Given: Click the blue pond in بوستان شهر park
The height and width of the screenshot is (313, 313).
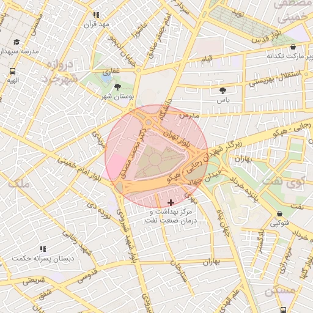Looking at the screenshot, I should pyautogui.click(x=106, y=78).
